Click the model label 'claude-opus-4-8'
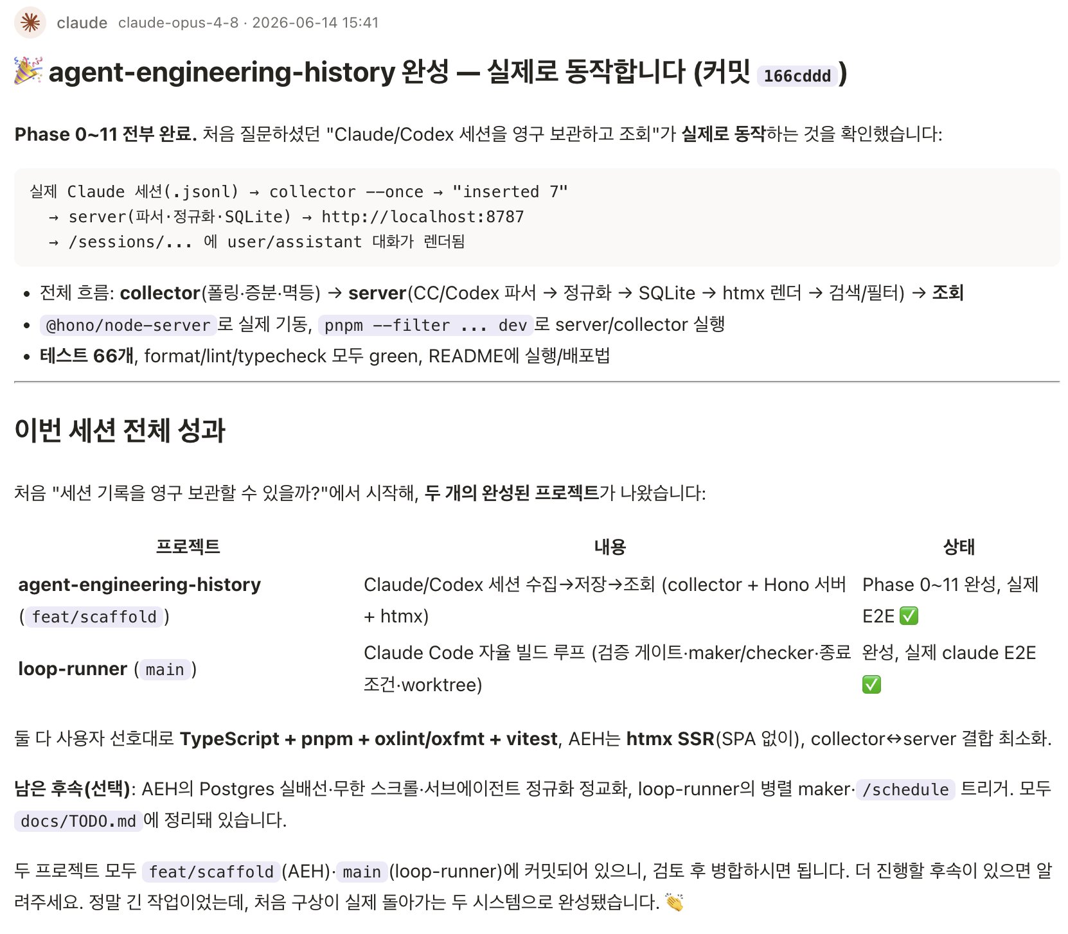Screen dimensions: 1068x934 point(178,22)
